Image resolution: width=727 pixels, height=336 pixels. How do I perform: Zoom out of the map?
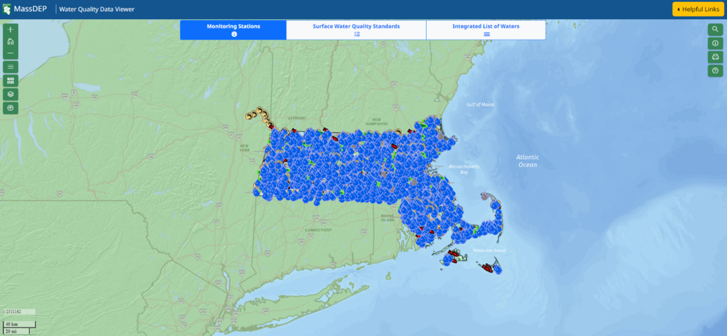tap(11, 53)
